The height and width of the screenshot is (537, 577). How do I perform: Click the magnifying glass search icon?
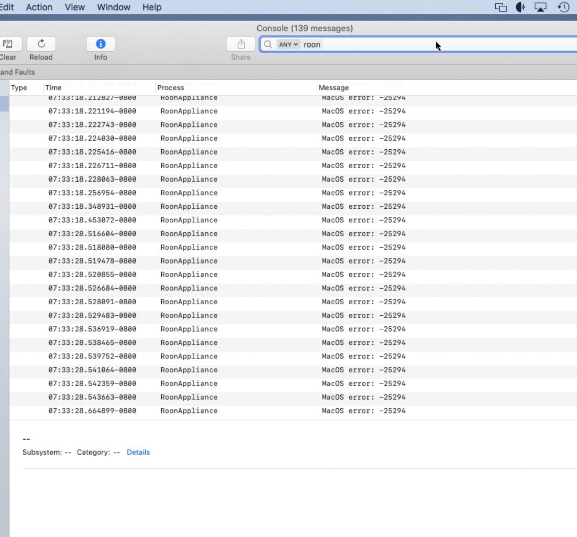[268, 45]
